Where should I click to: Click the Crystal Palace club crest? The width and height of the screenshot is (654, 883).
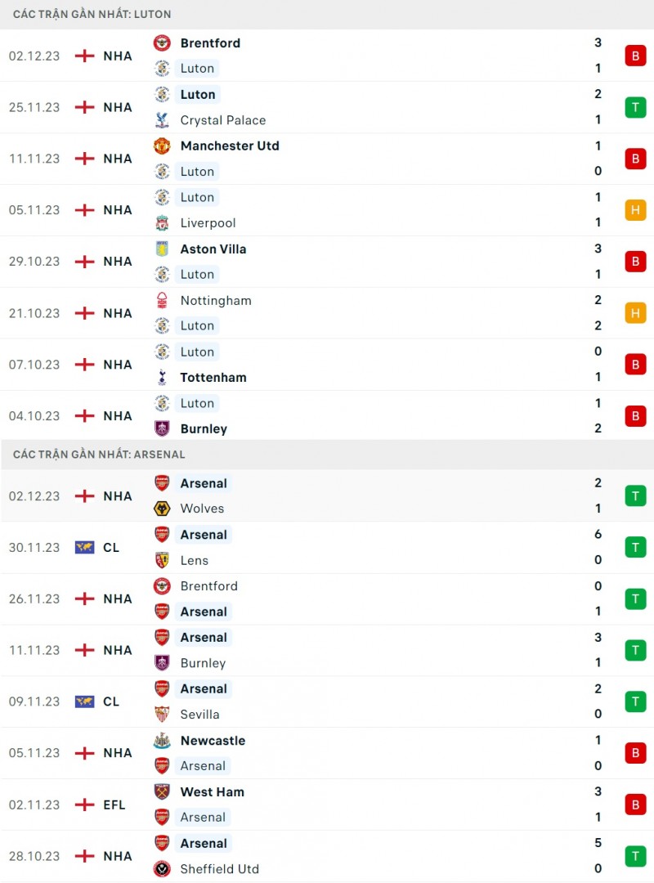click(x=162, y=120)
